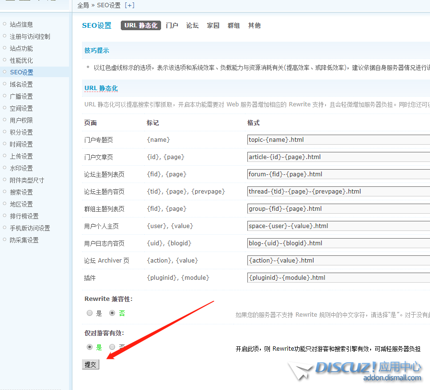Screen dimensions: 430x390
Task: Switch to the 门户 tab
Action: tap(172, 26)
